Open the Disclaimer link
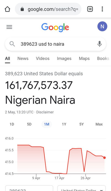The width and height of the screenshot is (111, 191). (x=45, y=112)
